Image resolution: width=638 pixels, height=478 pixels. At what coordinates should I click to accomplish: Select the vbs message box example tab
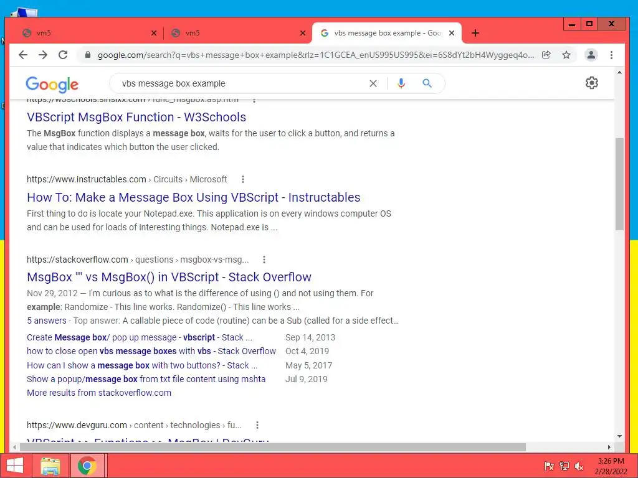pyautogui.click(x=386, y=33)
